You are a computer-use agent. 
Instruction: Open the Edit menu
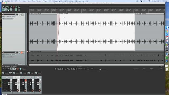pos(16,1)
